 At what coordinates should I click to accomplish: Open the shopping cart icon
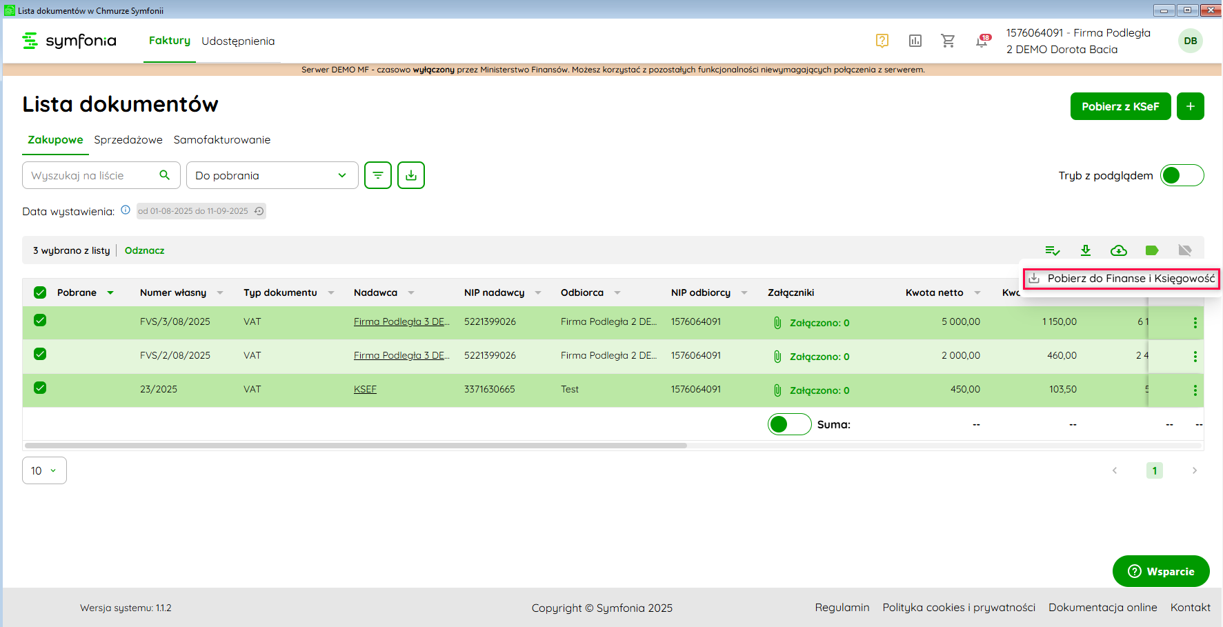948,41
